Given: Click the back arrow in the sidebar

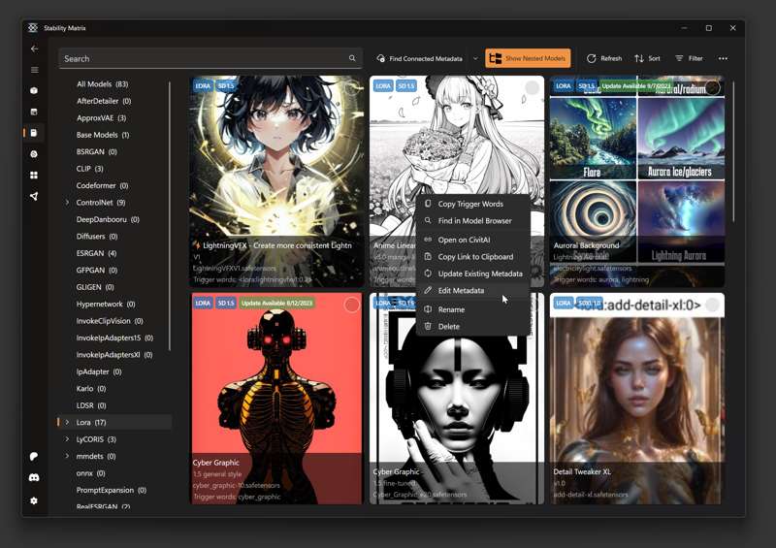Looking at the screenshot, I should (x=34, y=48).
